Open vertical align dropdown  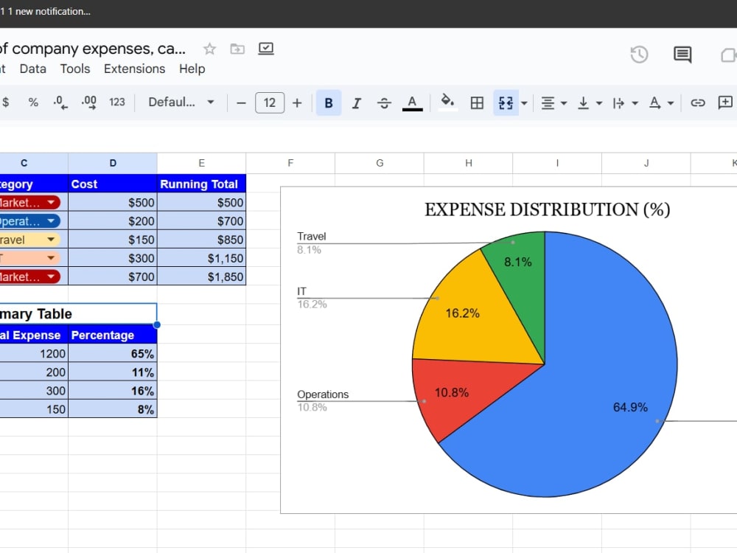[x=590, y=103]
